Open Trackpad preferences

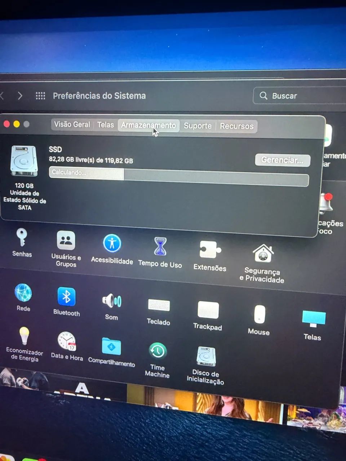click(x=208, y=315)
